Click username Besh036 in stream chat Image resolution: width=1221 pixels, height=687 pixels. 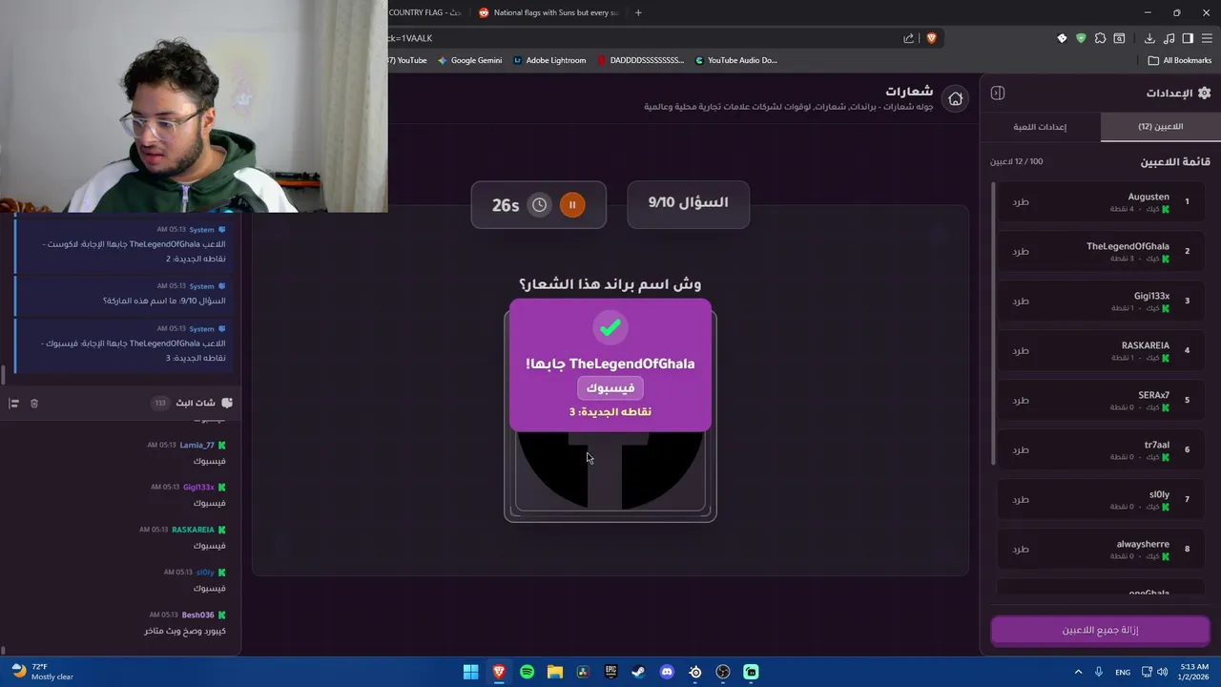[197, 614]
